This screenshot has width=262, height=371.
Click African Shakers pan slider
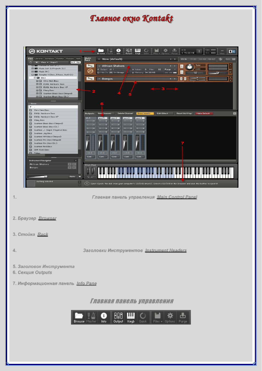coord(196,73)
